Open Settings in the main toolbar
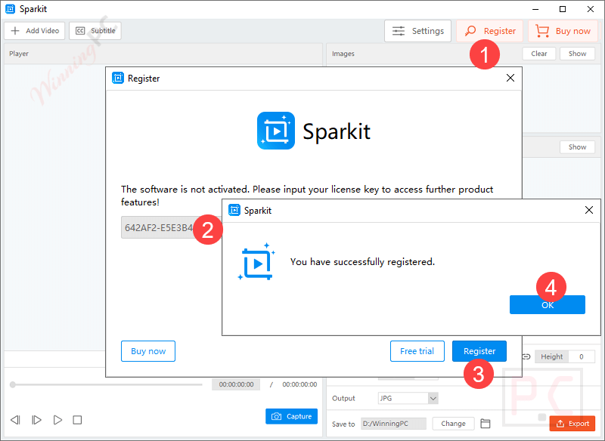The image size is (605, 441). (418, 31)
